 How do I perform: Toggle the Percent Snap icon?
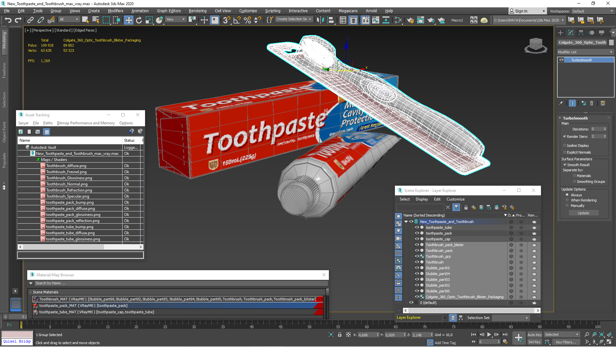click(x=247, y=20)
